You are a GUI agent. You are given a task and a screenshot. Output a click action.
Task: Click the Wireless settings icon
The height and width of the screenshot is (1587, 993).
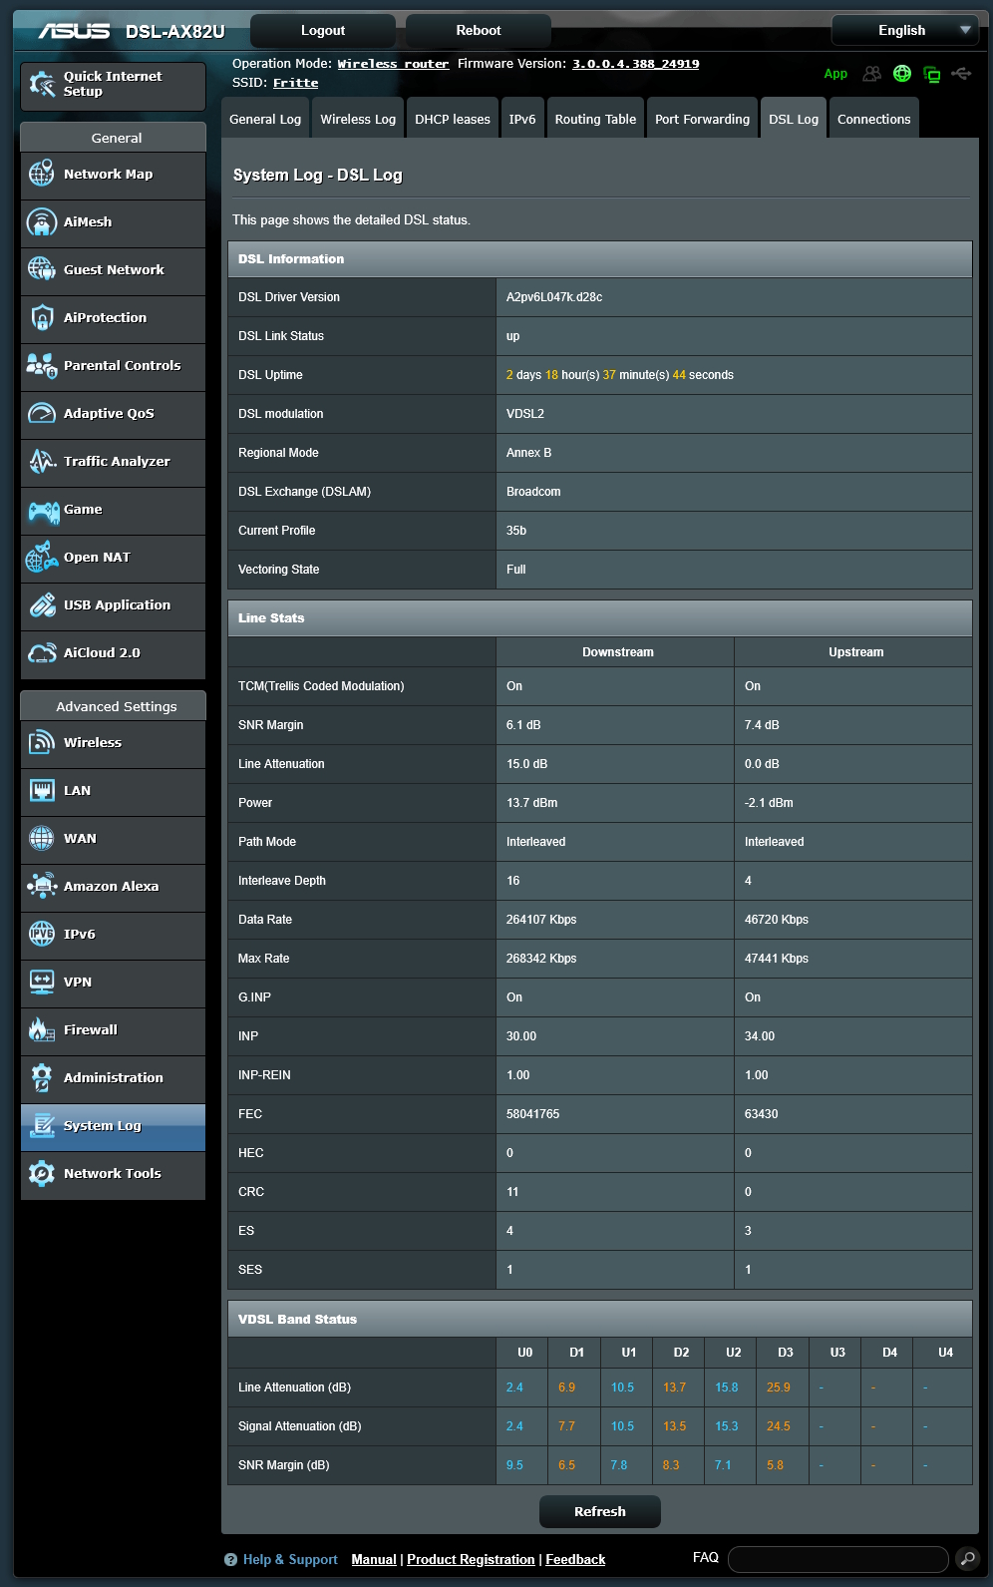pyautogui.click(x=42, y=742)
